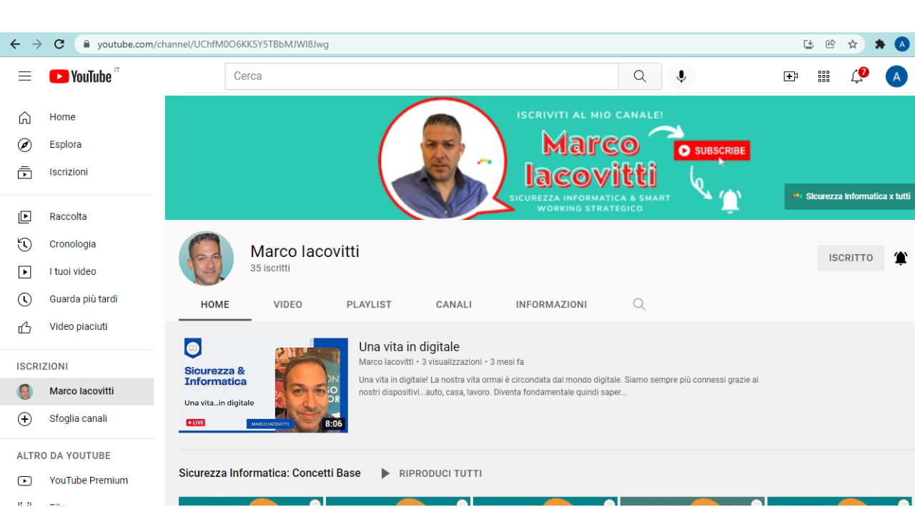Click the search magnifier button
Screen dimensions: 915x514
(x=640, y=76)
